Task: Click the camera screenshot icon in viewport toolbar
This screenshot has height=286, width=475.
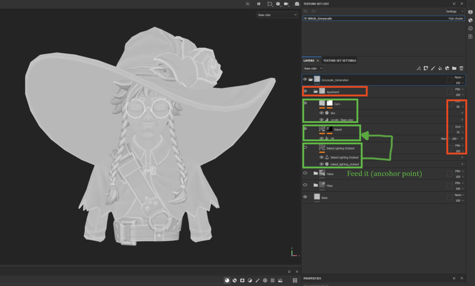Action: tap(297, 4)
